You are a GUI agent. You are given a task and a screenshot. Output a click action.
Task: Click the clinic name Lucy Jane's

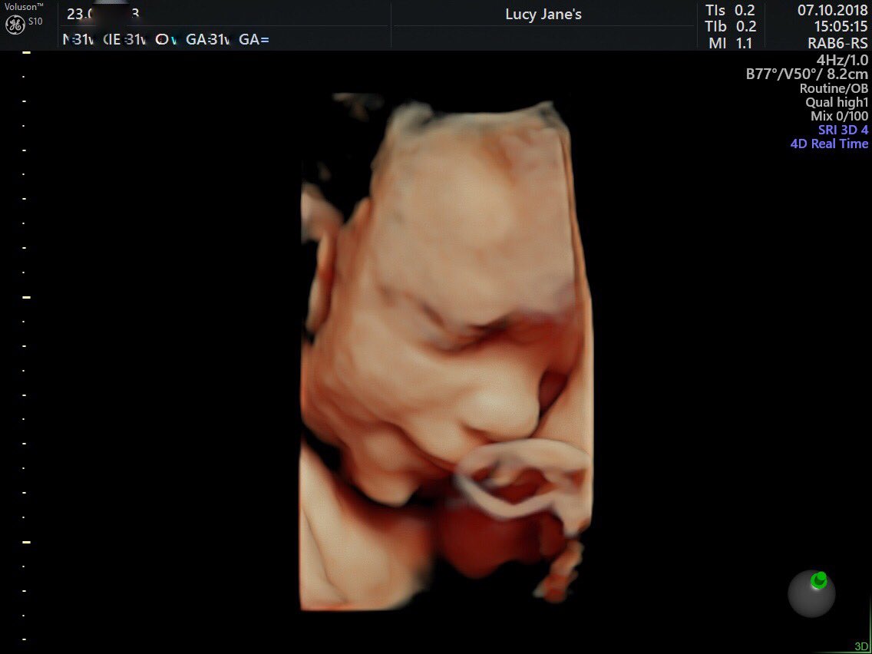543,15
